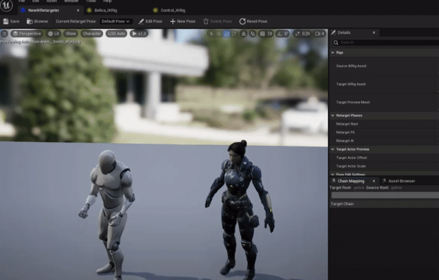Open the File menu
Viewport: 439px width, 280px height.
click(22, 1)
